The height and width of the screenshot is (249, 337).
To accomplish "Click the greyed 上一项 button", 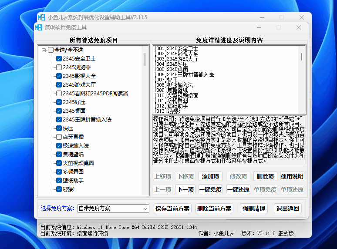I will [163, 189].
